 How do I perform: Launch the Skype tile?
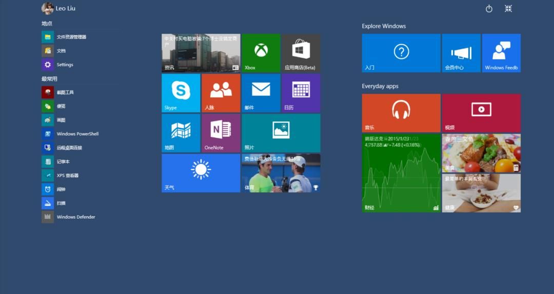(181, 93)
